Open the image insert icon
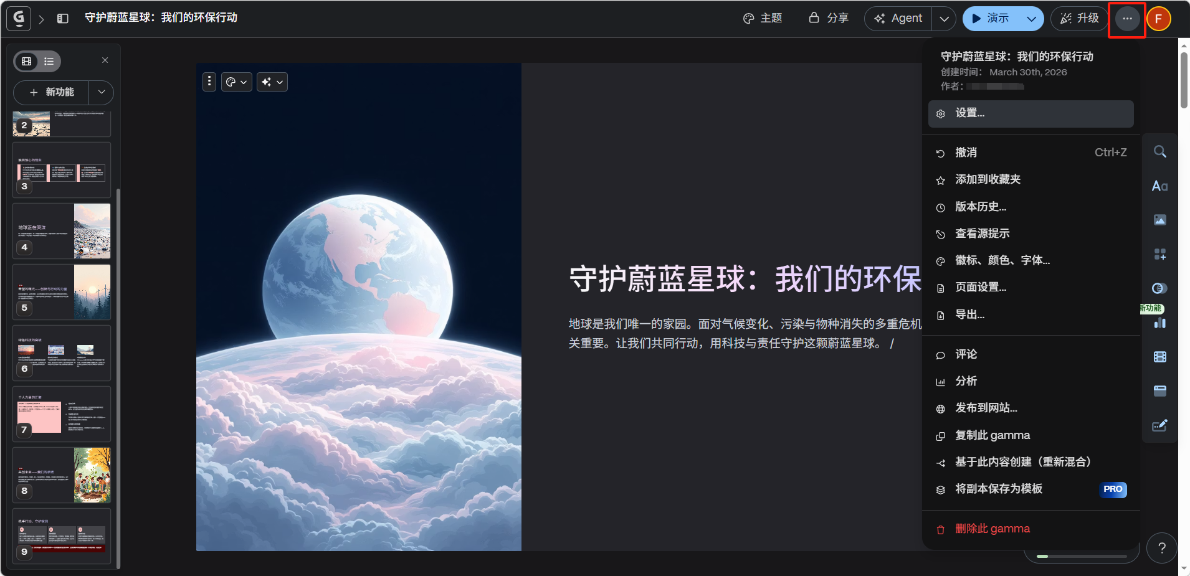This screenshot has height=576, width=1190. point(1159,220)
